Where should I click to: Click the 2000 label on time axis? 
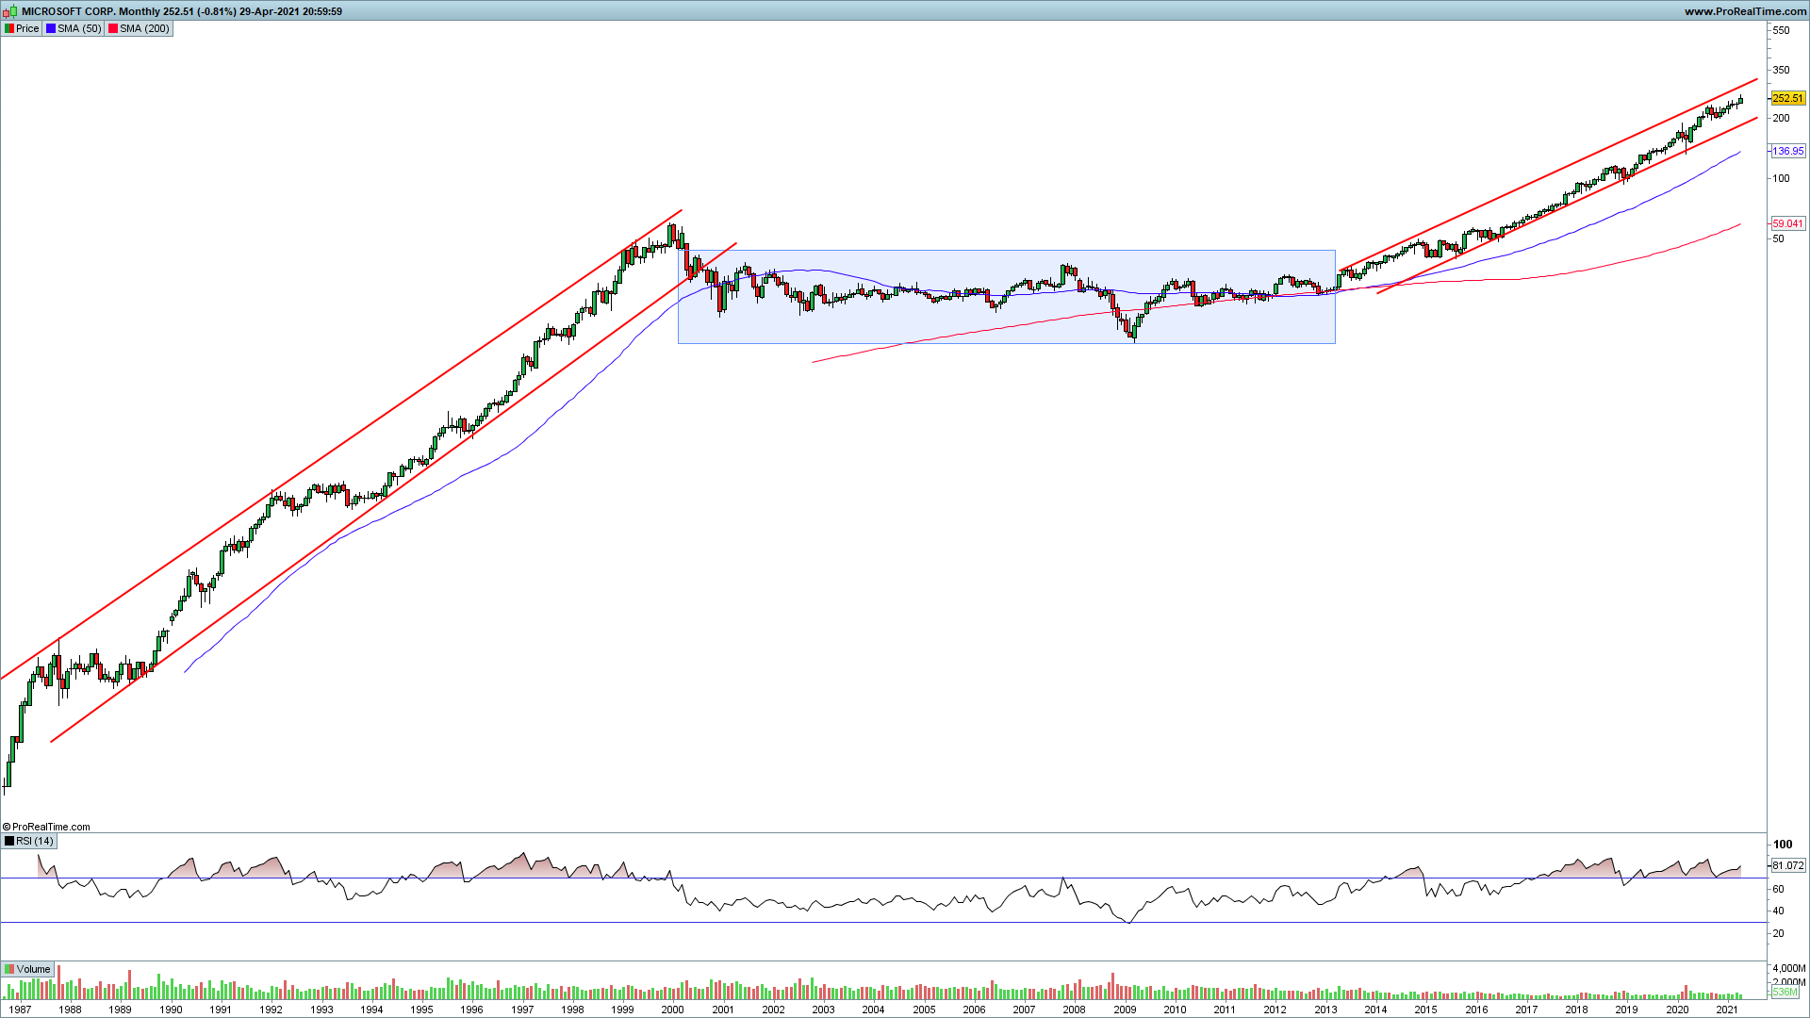pos(672,1010)
